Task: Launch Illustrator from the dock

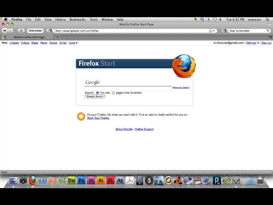Action: coord(100,181)
